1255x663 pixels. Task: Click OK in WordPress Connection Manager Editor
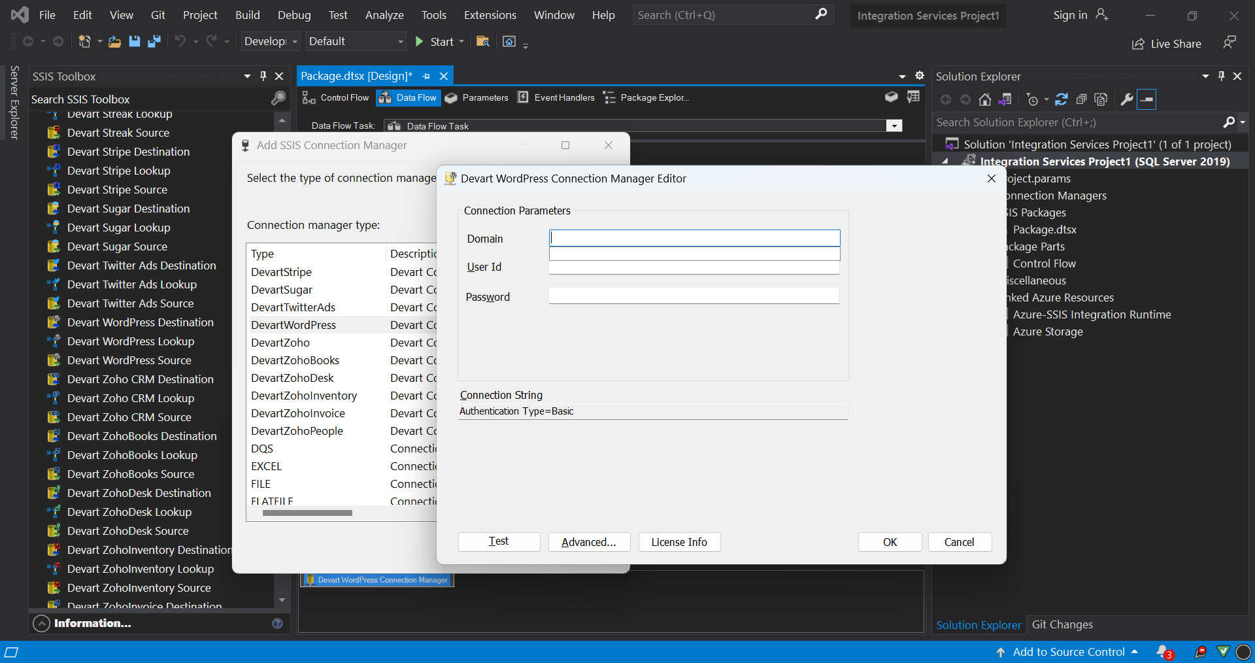[x=890, y=541]
